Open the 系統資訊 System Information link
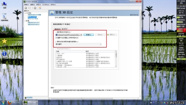The image size is (186, 105). pos(30,97)
